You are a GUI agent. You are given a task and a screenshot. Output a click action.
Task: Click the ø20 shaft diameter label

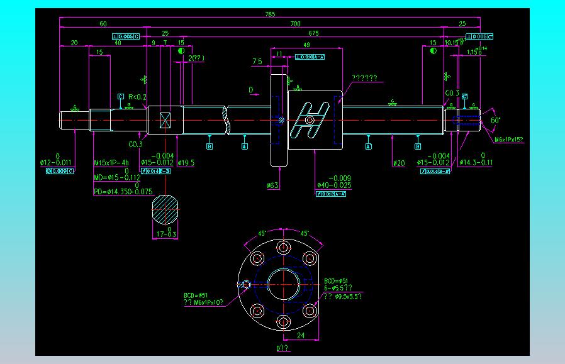pos(399,163)
